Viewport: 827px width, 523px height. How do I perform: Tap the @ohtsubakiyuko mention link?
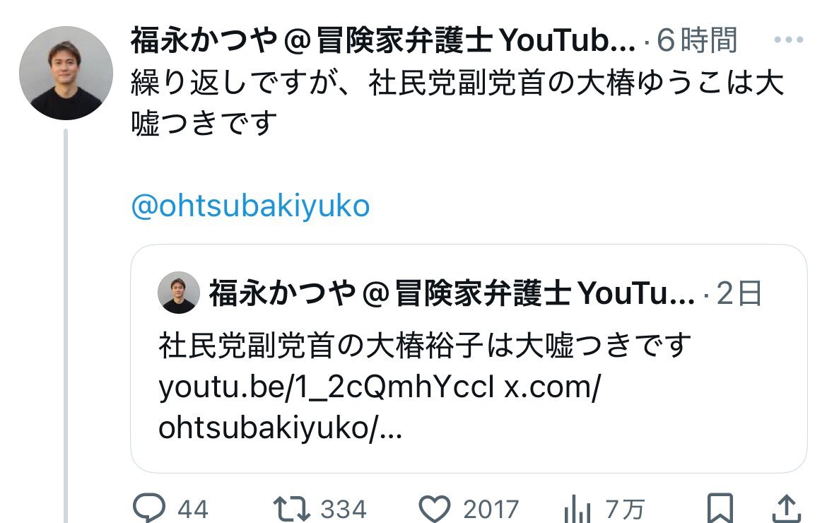(x=250, y=206)
